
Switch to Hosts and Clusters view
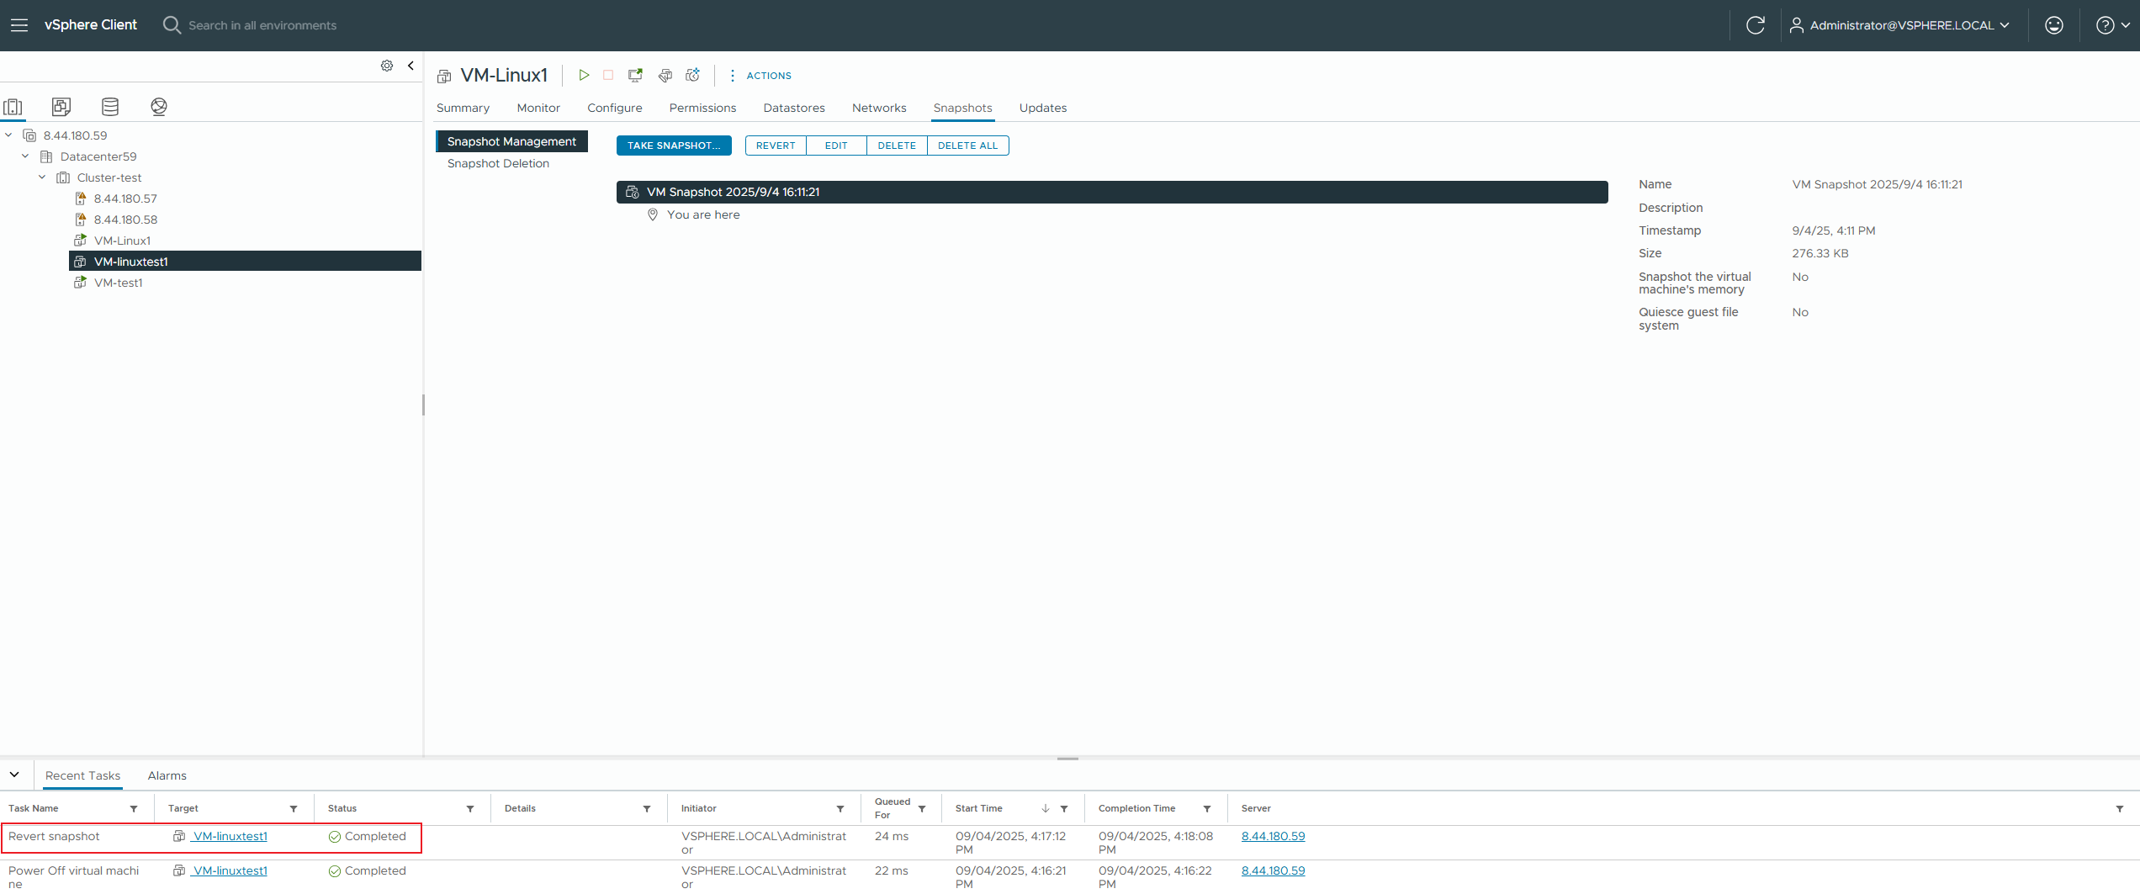[x=13, y=107]
